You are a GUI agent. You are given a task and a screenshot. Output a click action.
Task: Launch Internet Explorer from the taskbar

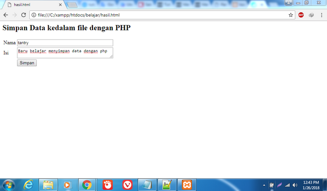[x=29, y=185]
